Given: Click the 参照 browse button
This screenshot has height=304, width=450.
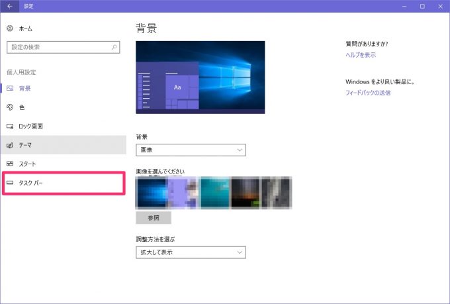Looking at the screenshot, I should click(154, 218).
